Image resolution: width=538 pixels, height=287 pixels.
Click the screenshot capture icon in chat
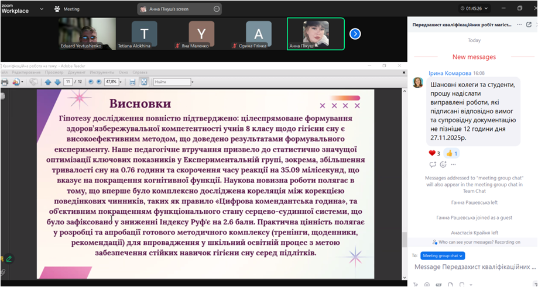point(462,285)
